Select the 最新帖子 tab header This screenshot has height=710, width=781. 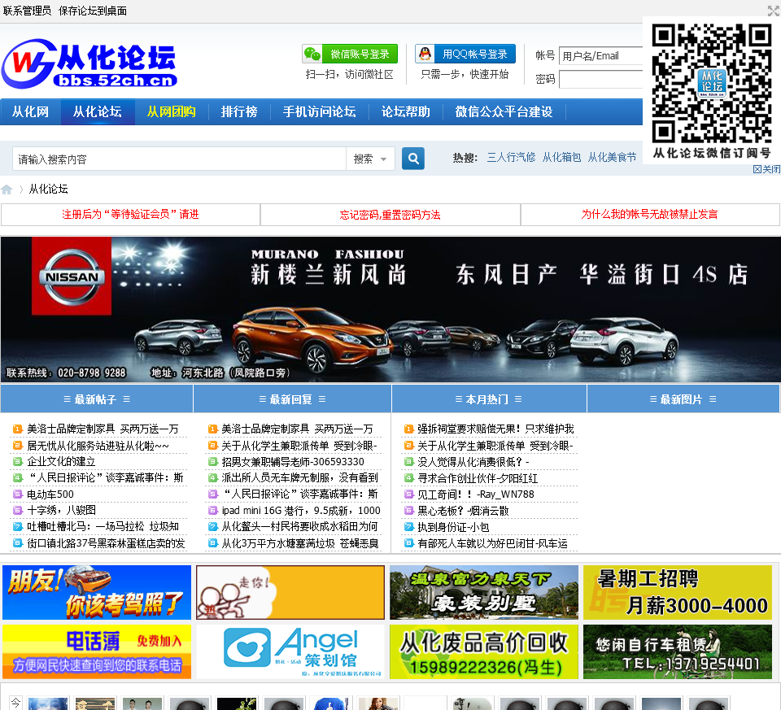[97, 399]
